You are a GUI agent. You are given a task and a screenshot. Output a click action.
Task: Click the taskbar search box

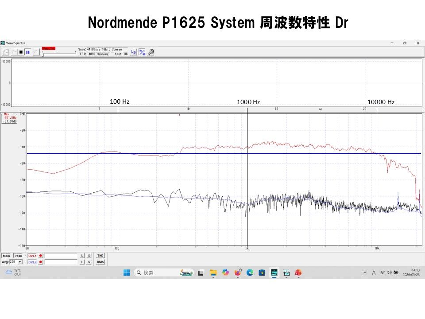[164, 272]
